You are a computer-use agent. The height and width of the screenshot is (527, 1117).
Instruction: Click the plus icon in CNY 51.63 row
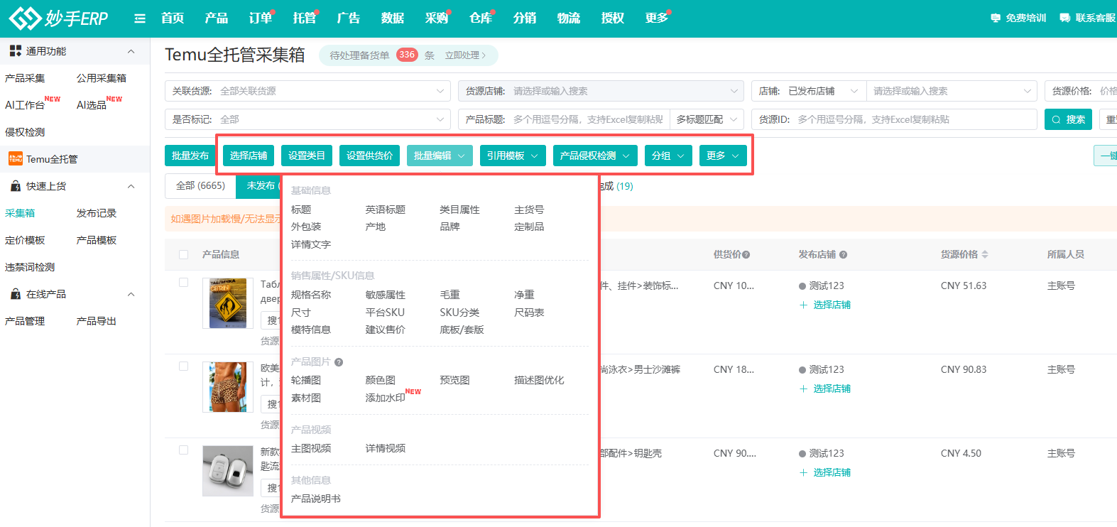coord(803,305)
